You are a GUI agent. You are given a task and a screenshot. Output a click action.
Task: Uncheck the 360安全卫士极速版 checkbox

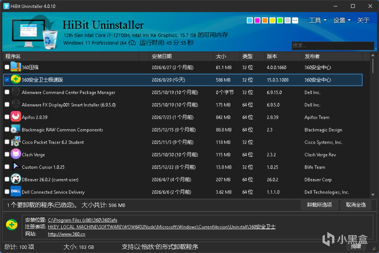[7, 80]
